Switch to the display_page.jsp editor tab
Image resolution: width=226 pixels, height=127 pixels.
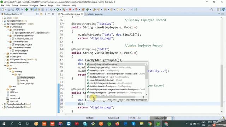(94, 14)
